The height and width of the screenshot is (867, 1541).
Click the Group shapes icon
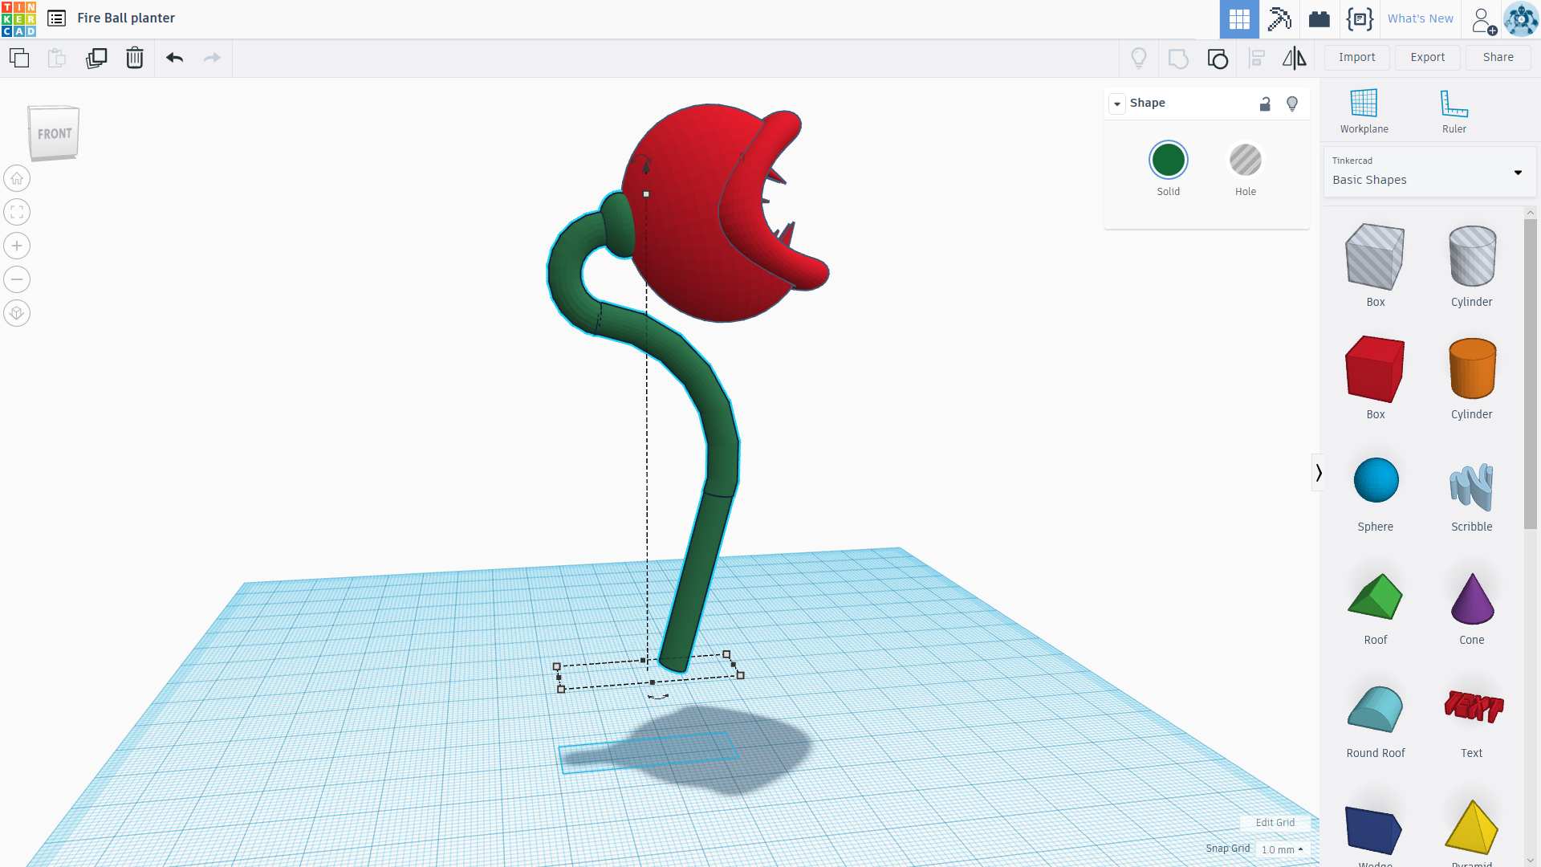pos(1178,58)
